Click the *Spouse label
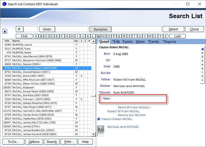 point(104,92)
